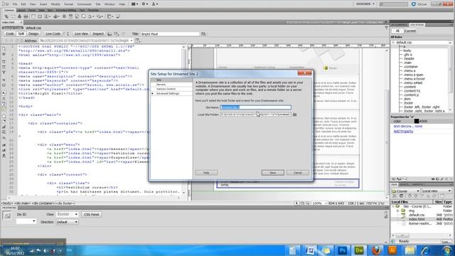The height and width of the screenshot is (256, 455).
Task: Open the Address field dropdown arrow
Action: 131,41
